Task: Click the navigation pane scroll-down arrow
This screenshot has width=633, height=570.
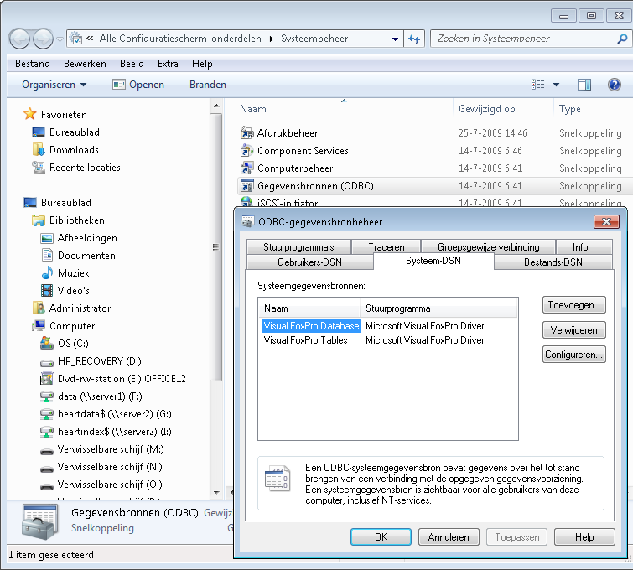Action: [216, 493]
